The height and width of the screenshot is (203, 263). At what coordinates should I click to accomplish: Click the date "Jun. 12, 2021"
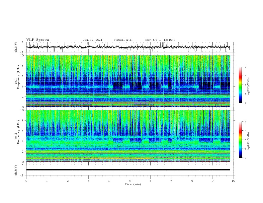[x=93, y=40]
